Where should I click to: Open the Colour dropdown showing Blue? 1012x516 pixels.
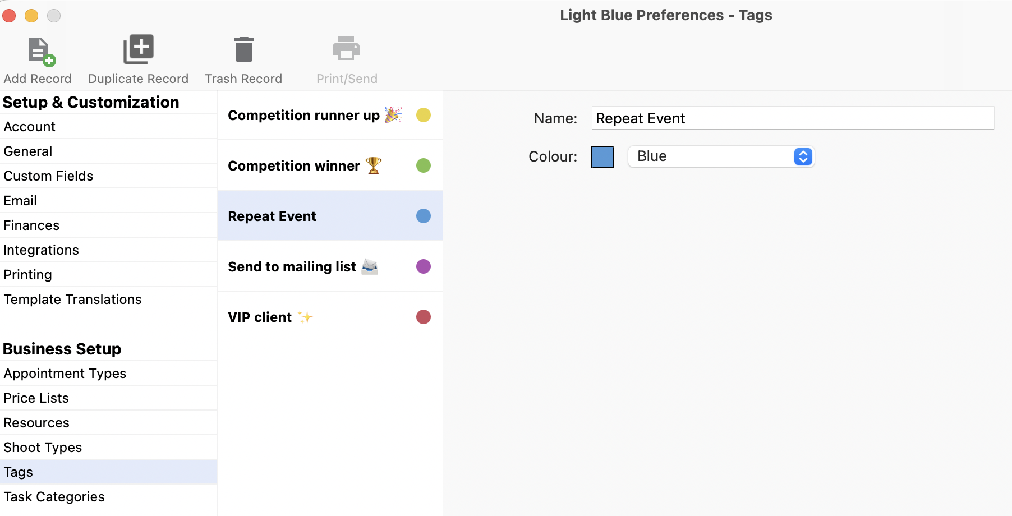(721, 156)
